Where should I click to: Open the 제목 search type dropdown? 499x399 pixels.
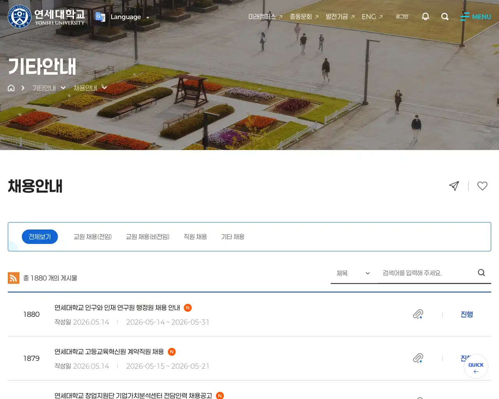[354, 273]
